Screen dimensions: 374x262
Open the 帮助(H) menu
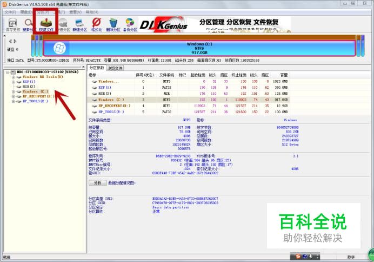pyautogui.click(x=92, y=12)
